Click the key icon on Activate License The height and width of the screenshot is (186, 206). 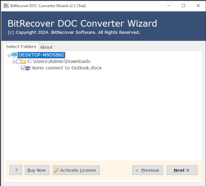[x=57, y=170]
